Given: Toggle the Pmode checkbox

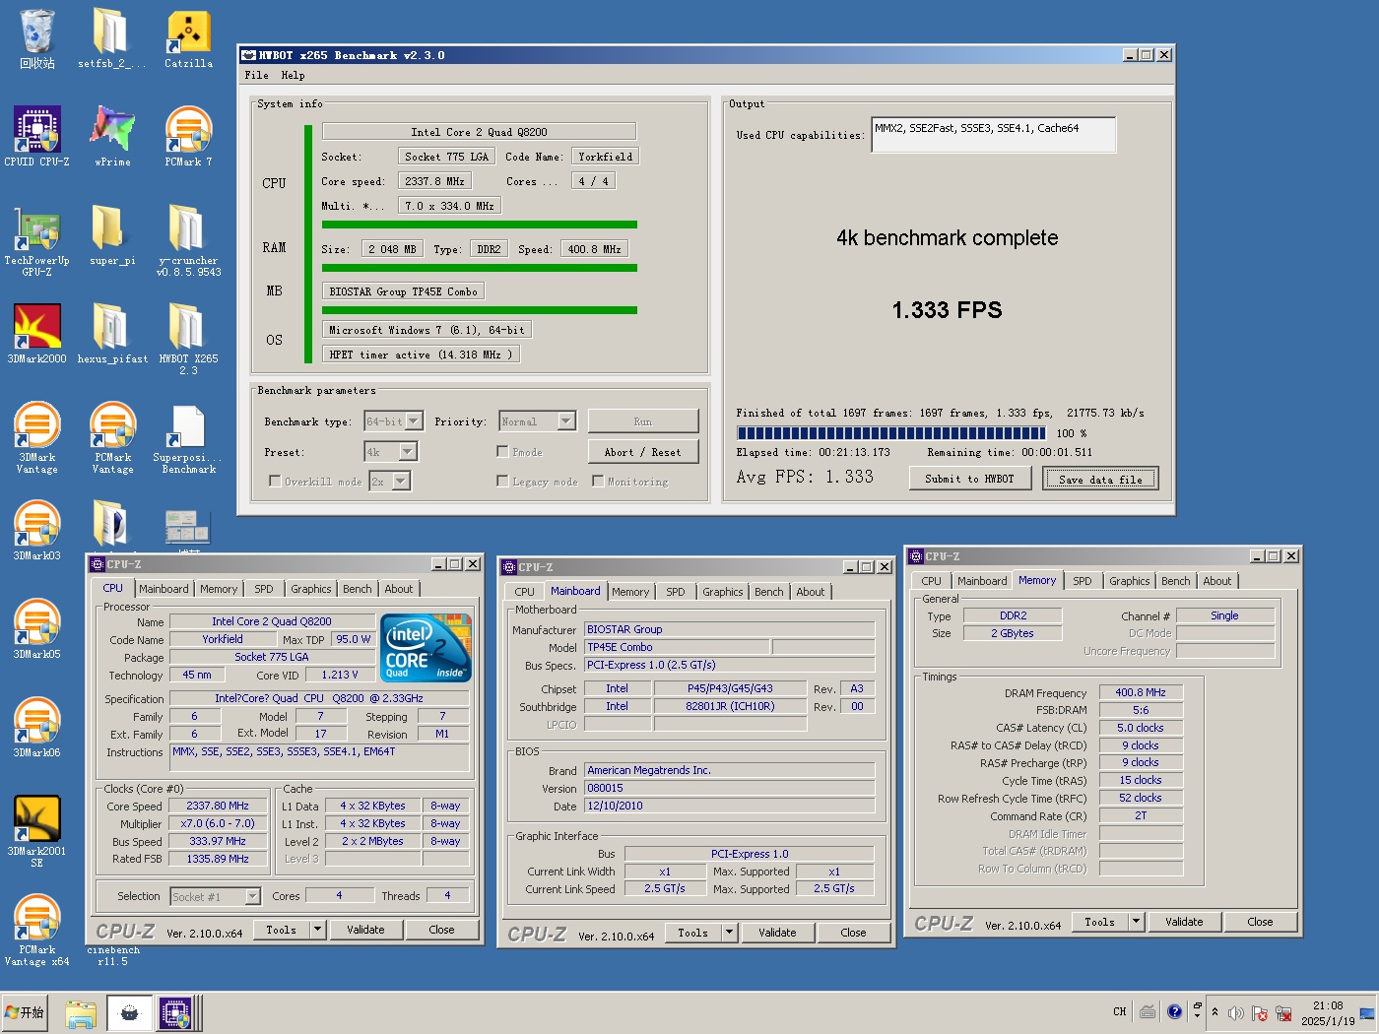Looking at the screenshot, I should click(x=502, y=452).
